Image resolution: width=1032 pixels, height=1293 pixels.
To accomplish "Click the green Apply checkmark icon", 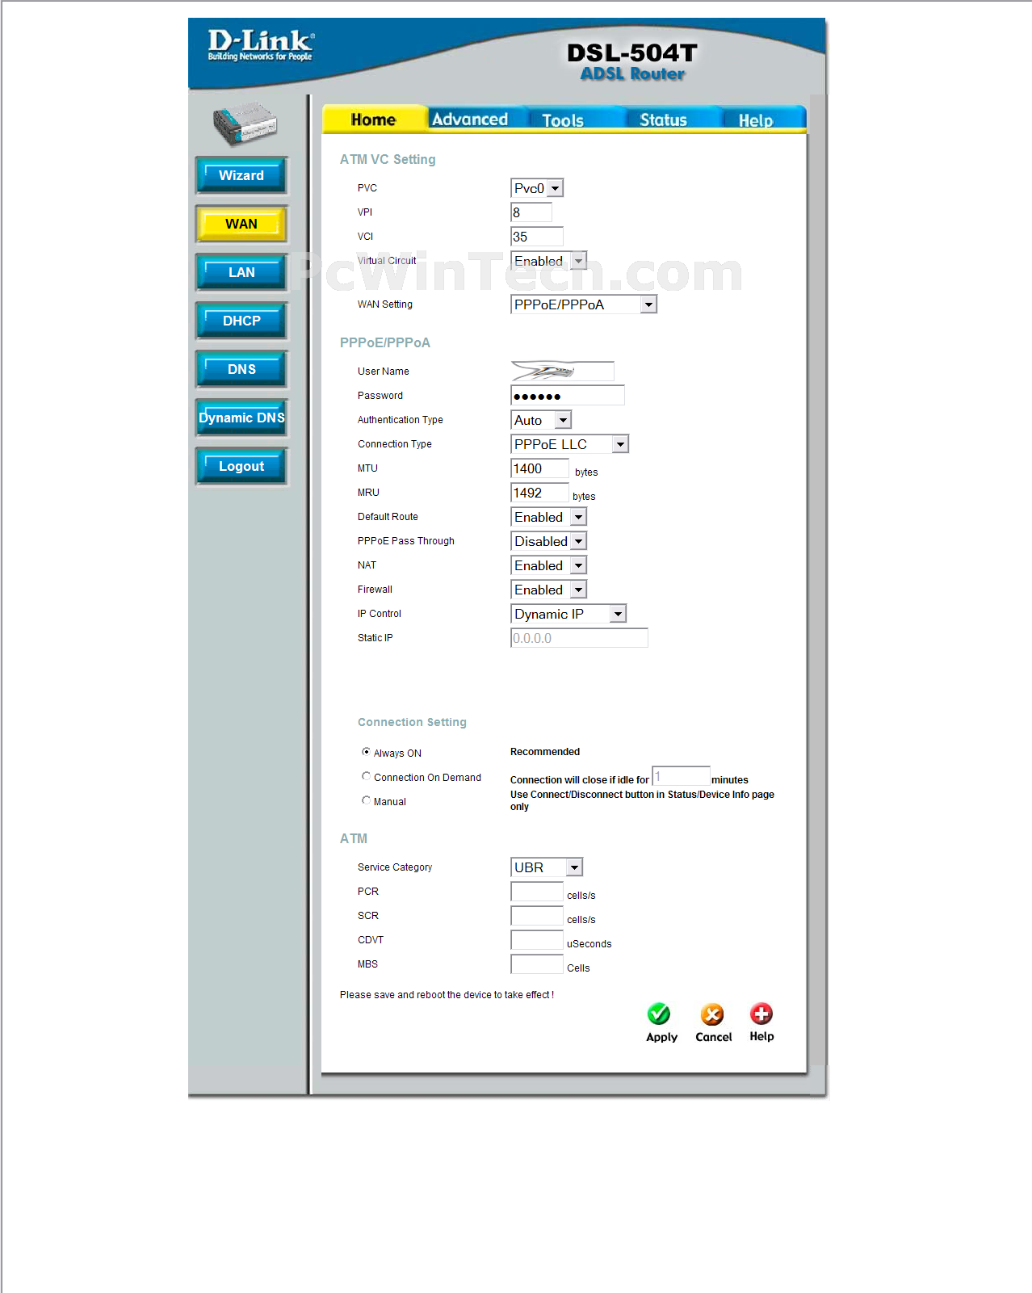I will pyautogui.click(x=659, y=1014).
